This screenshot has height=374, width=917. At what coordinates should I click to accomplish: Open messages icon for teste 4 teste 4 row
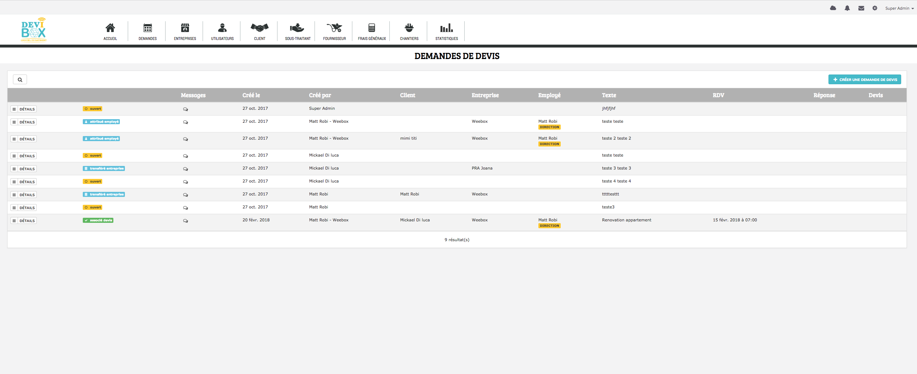pos(185,182)
